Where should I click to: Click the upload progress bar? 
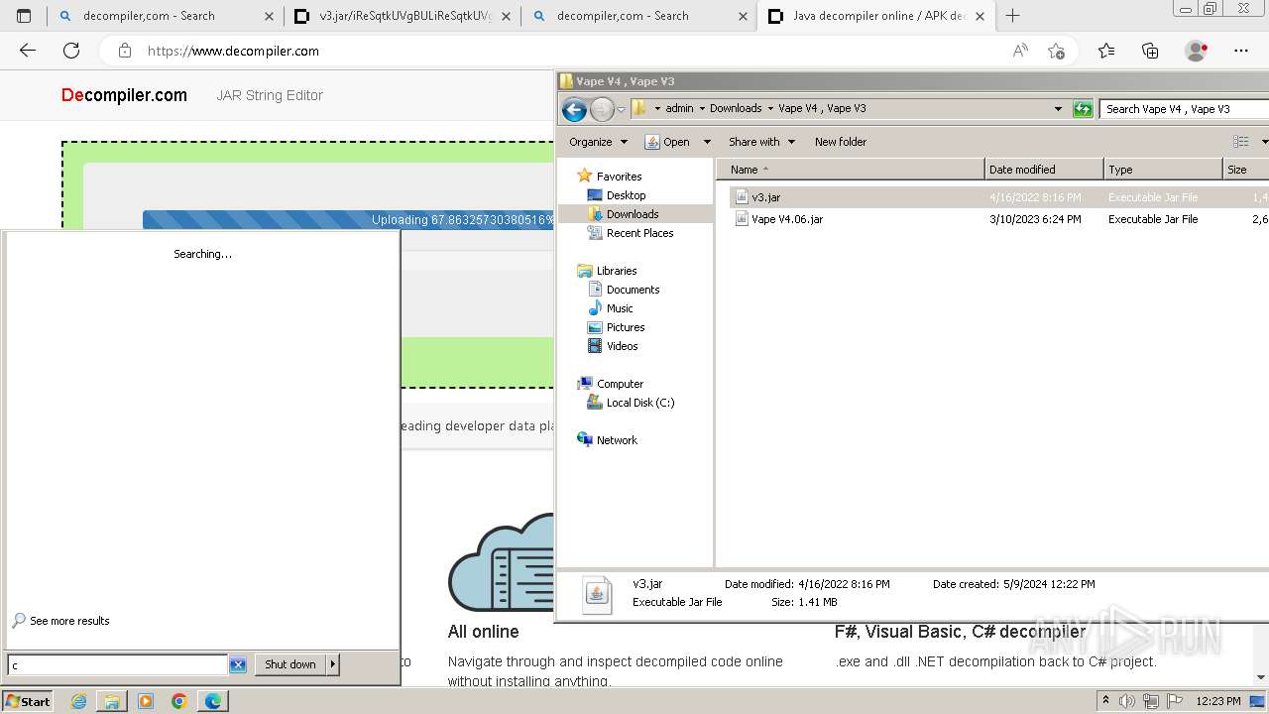pos(348,220)
